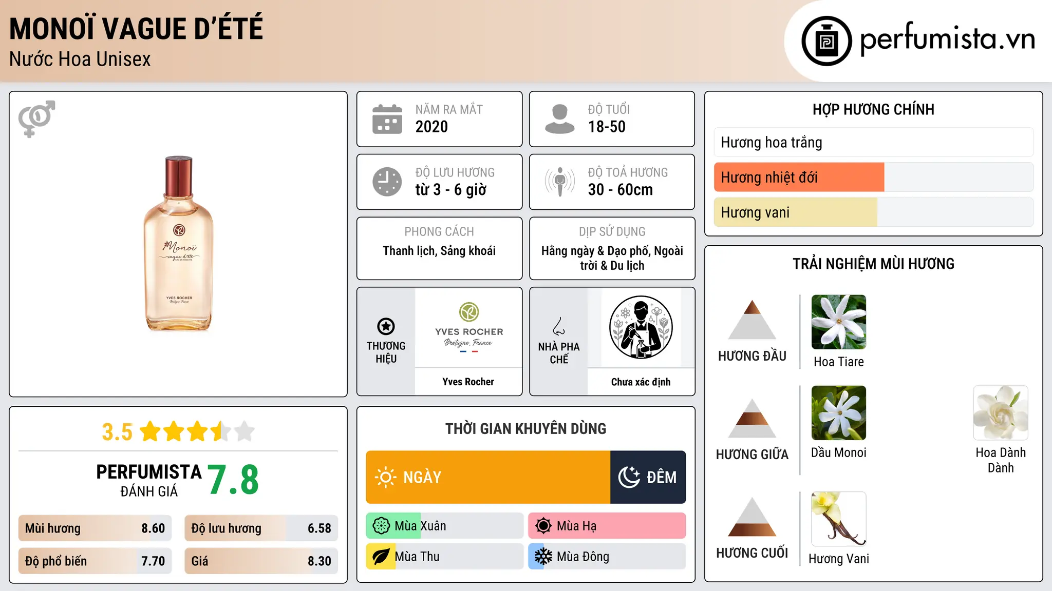Click the person icon beside Độ tuổi
Image resolution: width=1052 pixels, height=591 pixels.
[x=560, y=119]
